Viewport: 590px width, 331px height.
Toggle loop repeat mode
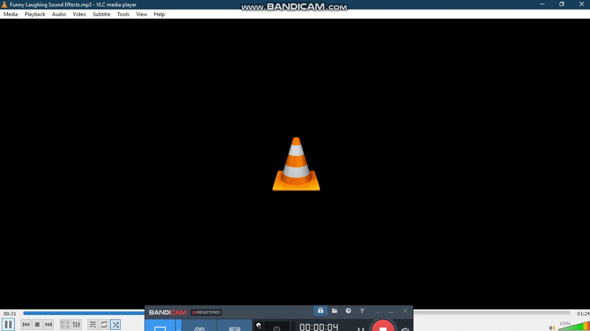104,325
